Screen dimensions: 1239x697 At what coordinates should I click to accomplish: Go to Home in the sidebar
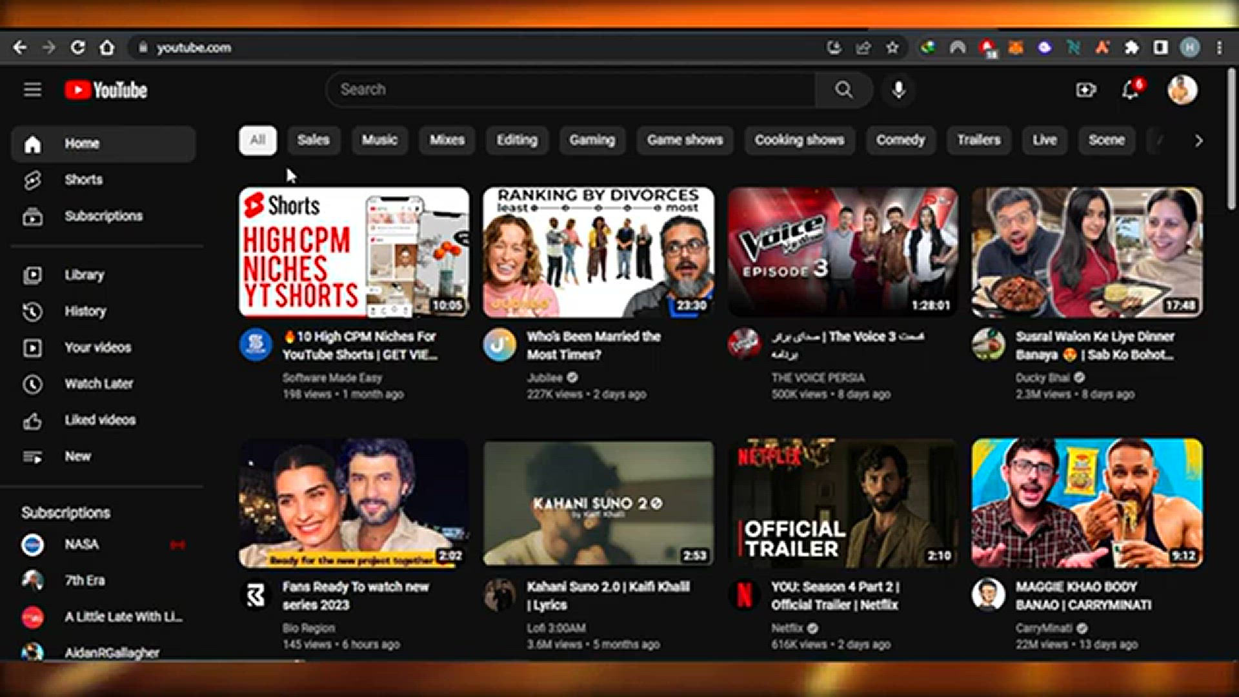point(103,143)
